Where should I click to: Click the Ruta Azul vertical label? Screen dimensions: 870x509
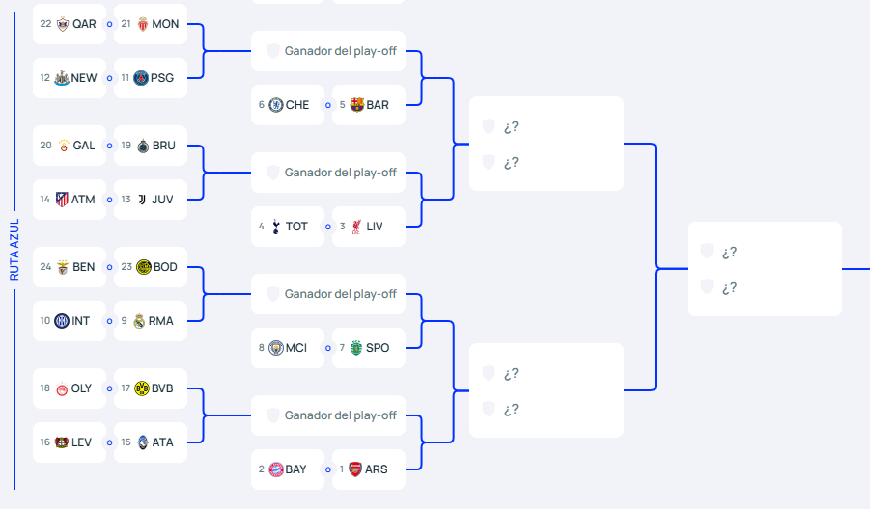pyautogui.click(x=14, y=250)
